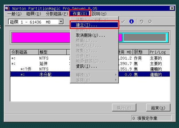Open the 磁碟(D) menu
Viewport: 179px width, 128px height.
(34, 14)
